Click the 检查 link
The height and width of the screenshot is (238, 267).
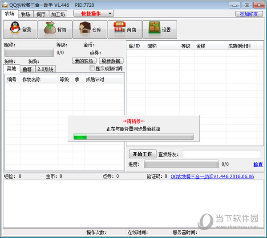point(258,164)
